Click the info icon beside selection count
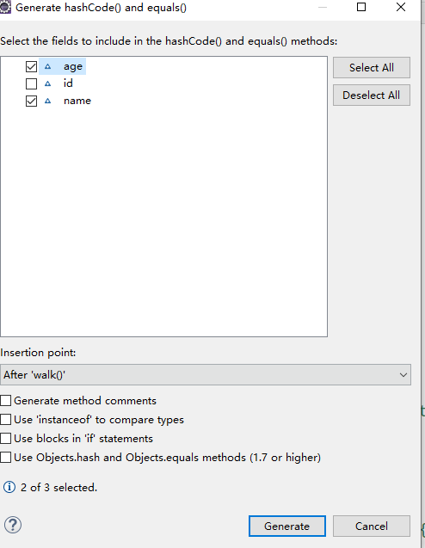Image resolution: width=425 pixels, height=548 pixels. click(x=9, y=487)
